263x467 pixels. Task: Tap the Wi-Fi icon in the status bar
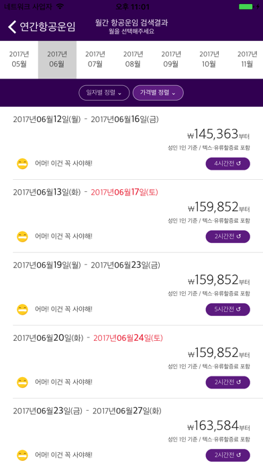(60, 6)
